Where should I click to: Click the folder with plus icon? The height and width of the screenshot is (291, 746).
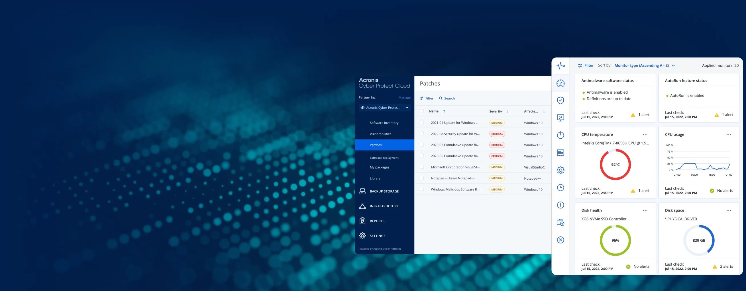pos(560,222)
